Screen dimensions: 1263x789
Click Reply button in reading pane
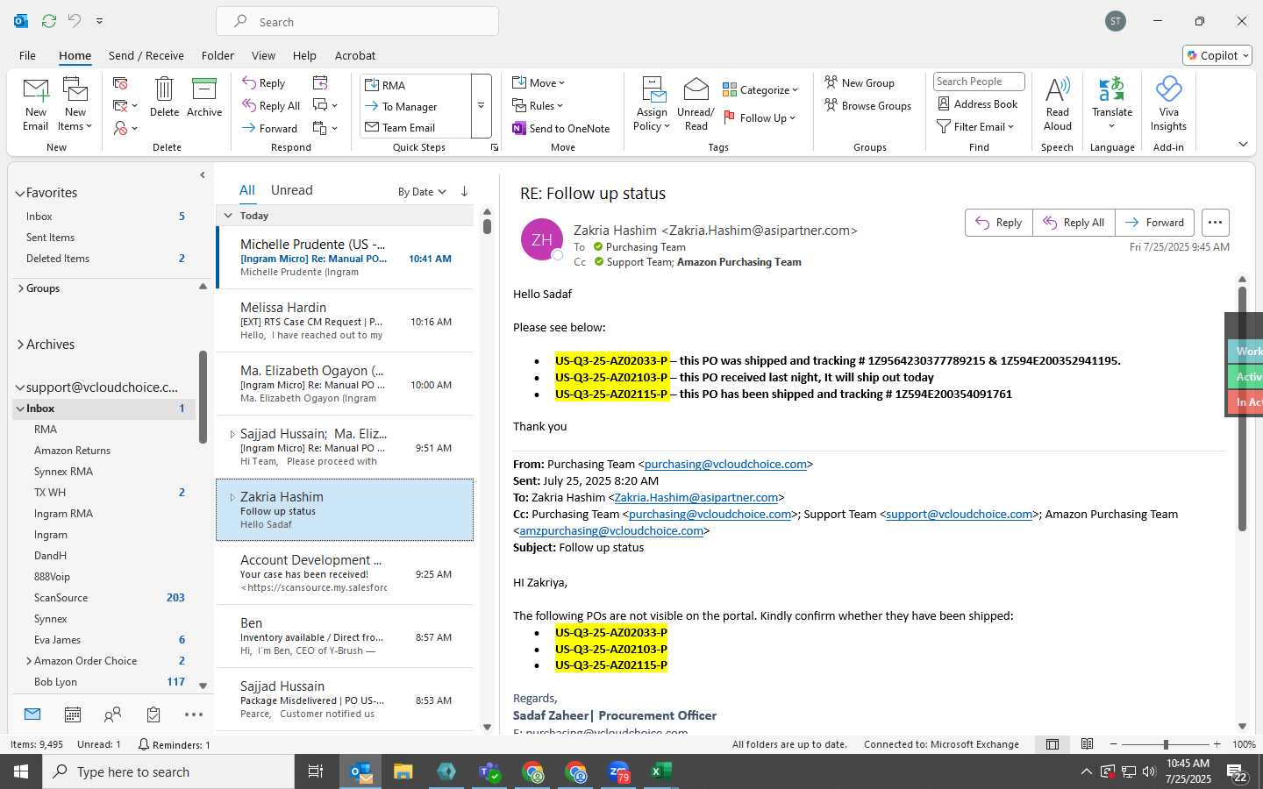999,223
